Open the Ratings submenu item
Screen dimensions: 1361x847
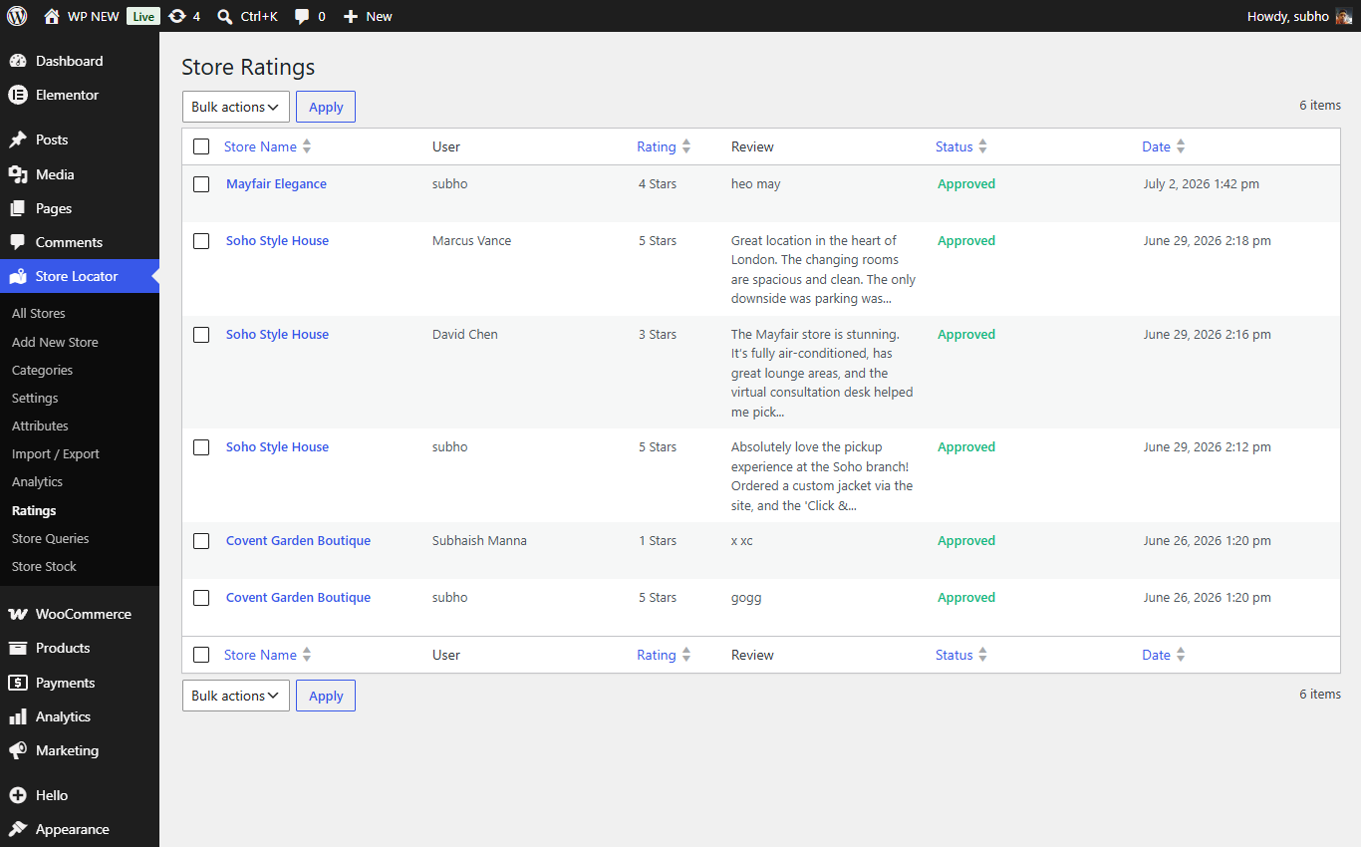tap(34, 510)
